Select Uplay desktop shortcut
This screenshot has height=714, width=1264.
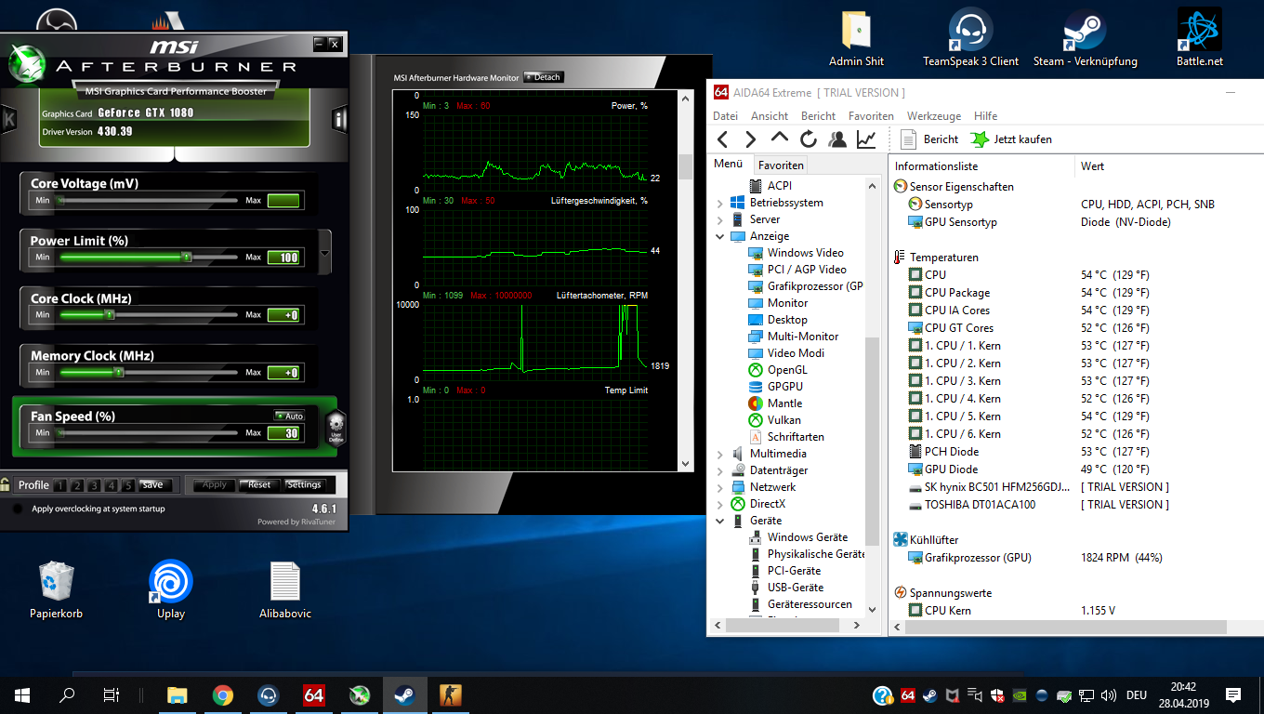pyautogui.click(x=171, y=590)
